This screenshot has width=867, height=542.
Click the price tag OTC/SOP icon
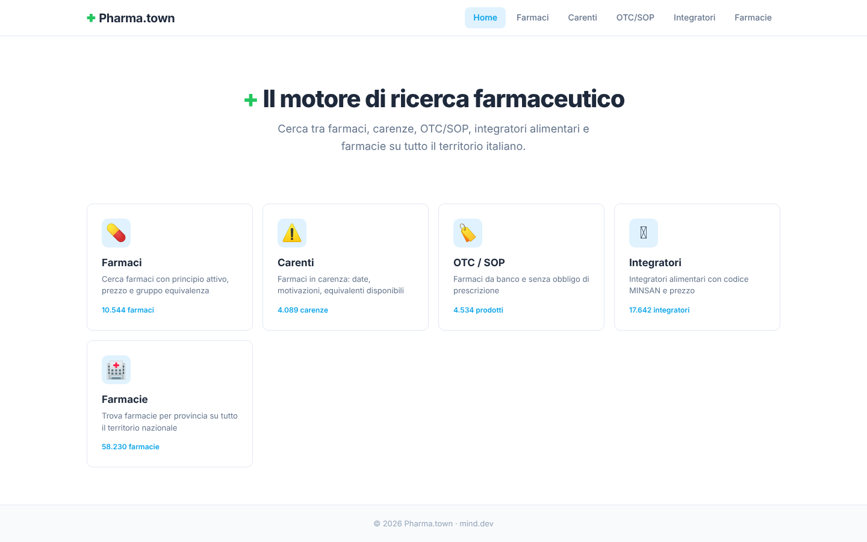[x=468, y=233]
